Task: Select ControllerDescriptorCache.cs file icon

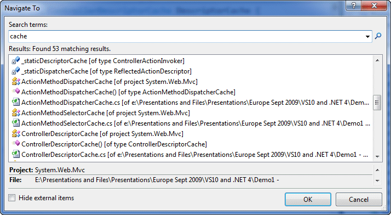Action: 16,155
